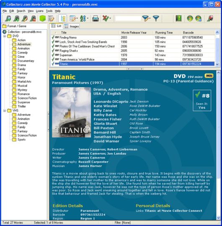Select the DVD Adventure folder

pos(24,44)
